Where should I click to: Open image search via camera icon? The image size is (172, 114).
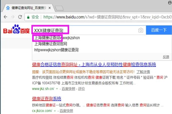click(x=141, y=30)
